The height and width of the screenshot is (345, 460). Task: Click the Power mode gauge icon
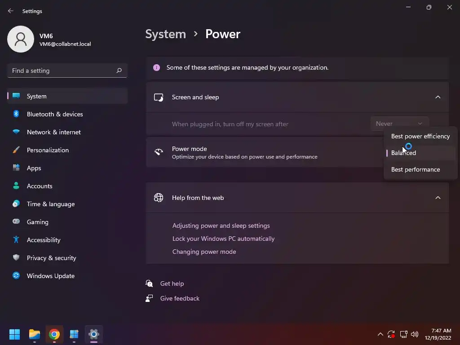[159, 152]
